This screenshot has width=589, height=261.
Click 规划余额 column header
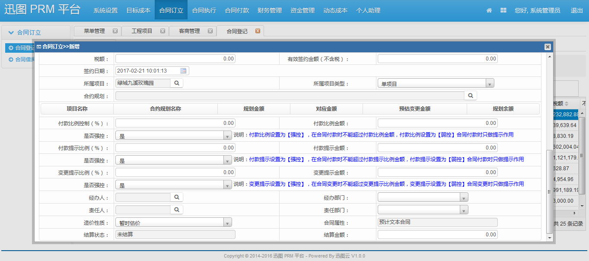(503, 109)
